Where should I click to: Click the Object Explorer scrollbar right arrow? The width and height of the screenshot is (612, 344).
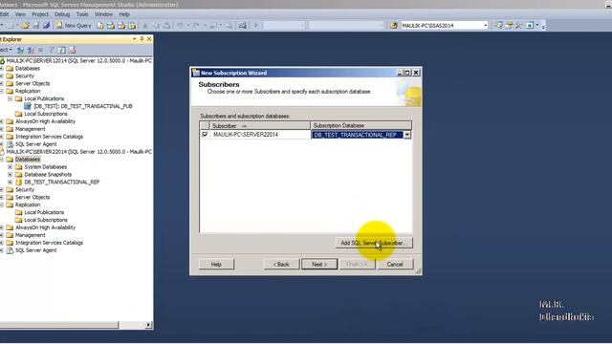[x=149, y=325]
